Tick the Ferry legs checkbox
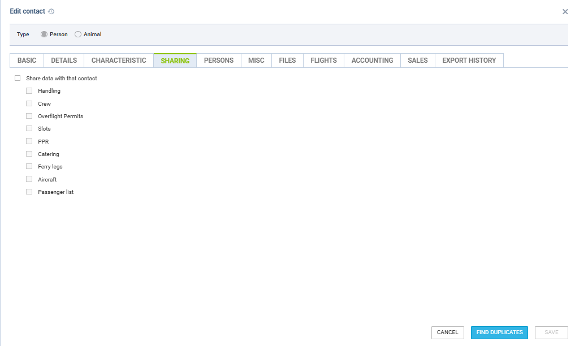 pyautogui.click(x=29, y=166)
